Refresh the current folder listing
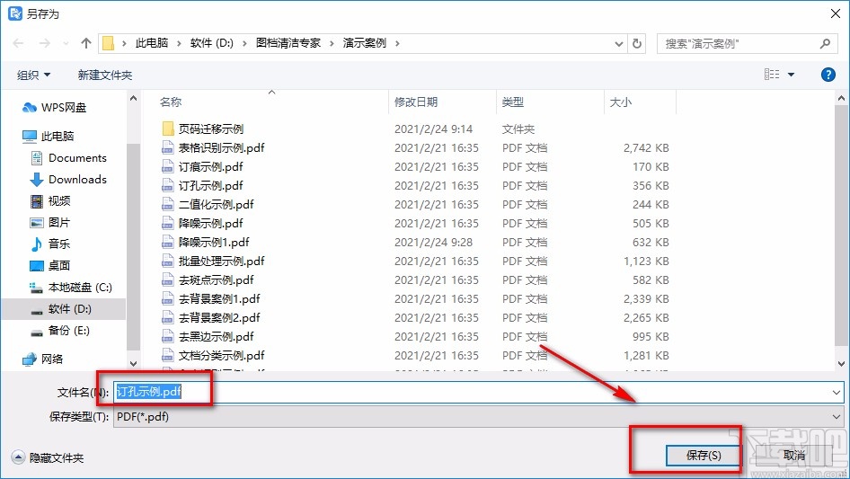Viewport: 850px width, 479px height. pyautogui.click(x=638, y=43)
